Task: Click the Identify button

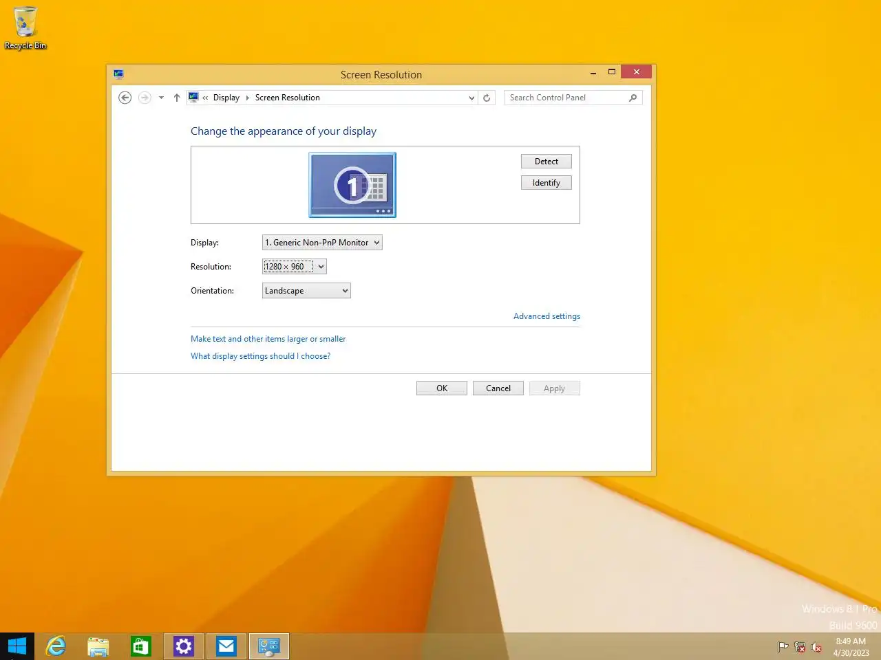Action: 546,183
